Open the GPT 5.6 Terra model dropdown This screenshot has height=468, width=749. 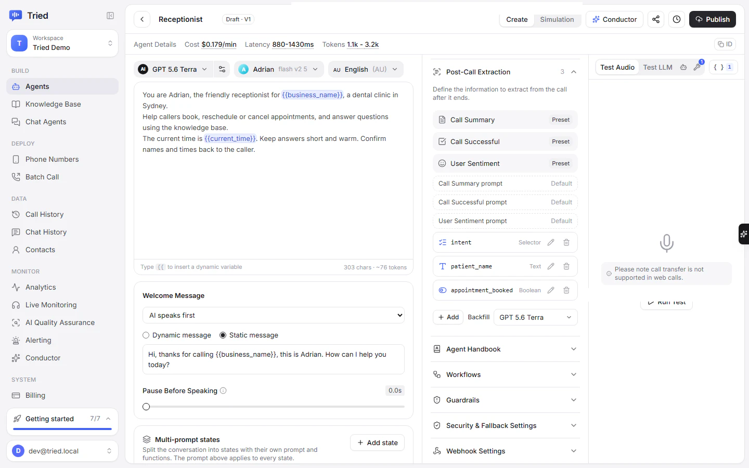coord(173,69)
